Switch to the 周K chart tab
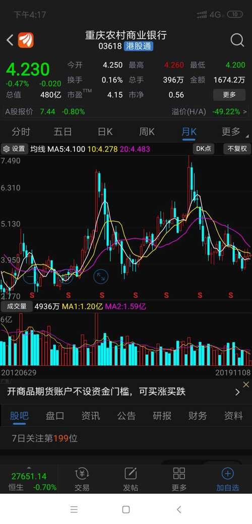The height and width of the screenshot is (524, 252). pyautogui.click(x=147, y=132)
